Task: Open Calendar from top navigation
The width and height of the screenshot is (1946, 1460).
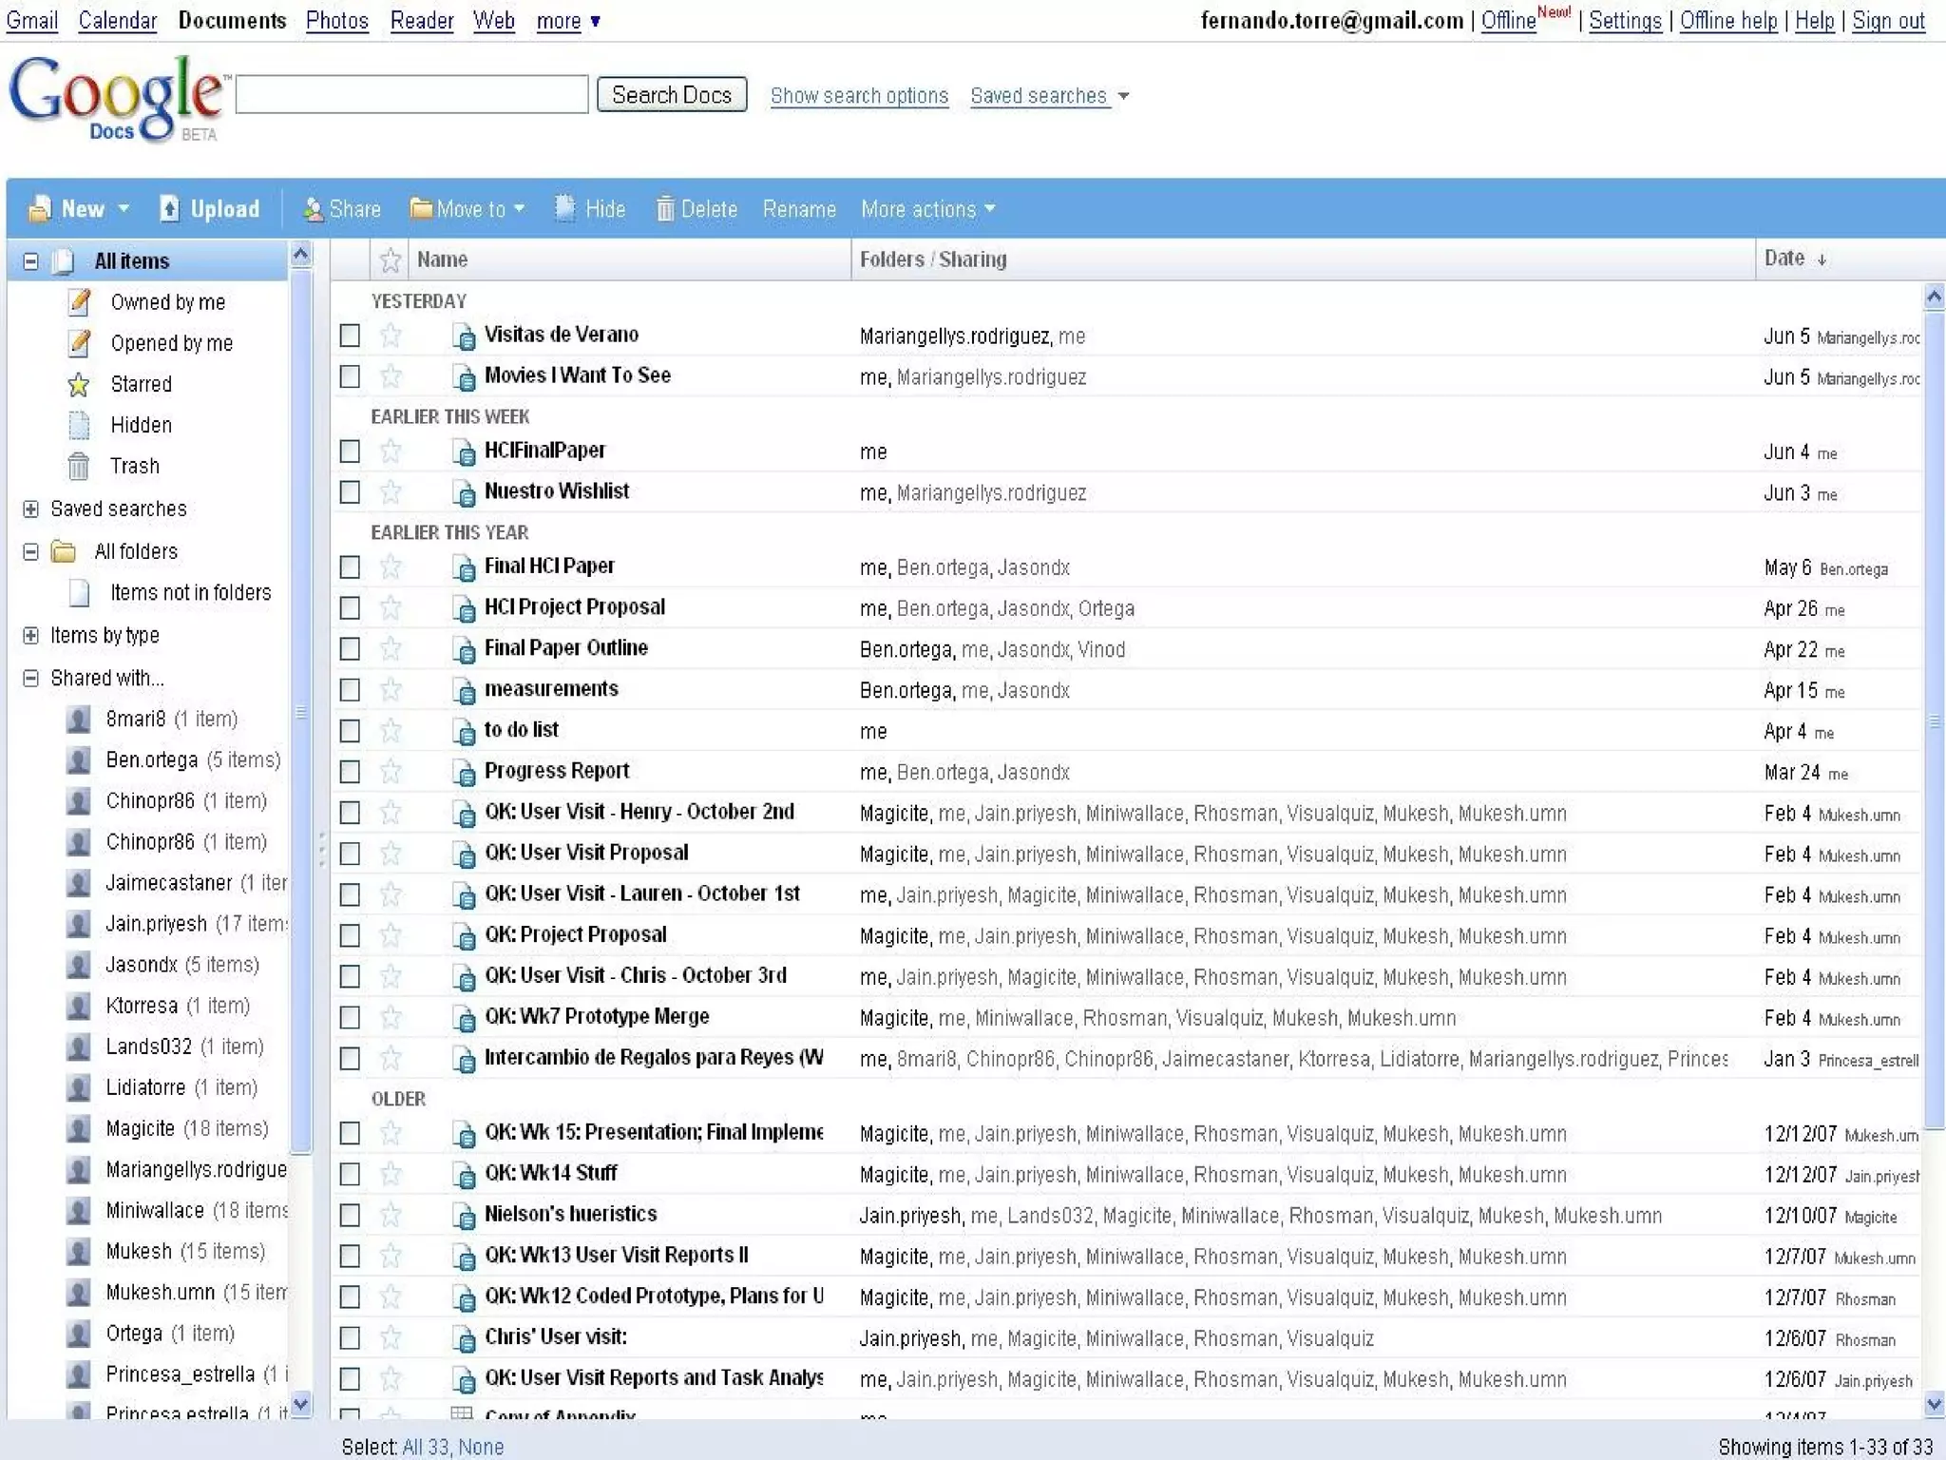Action: [x=118, y=21]
